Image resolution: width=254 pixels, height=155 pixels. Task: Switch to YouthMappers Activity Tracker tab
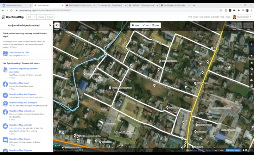tap(175, 5)
